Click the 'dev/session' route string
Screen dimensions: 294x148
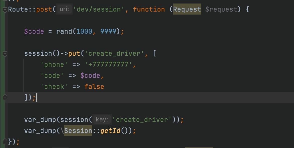click(99, 9)
